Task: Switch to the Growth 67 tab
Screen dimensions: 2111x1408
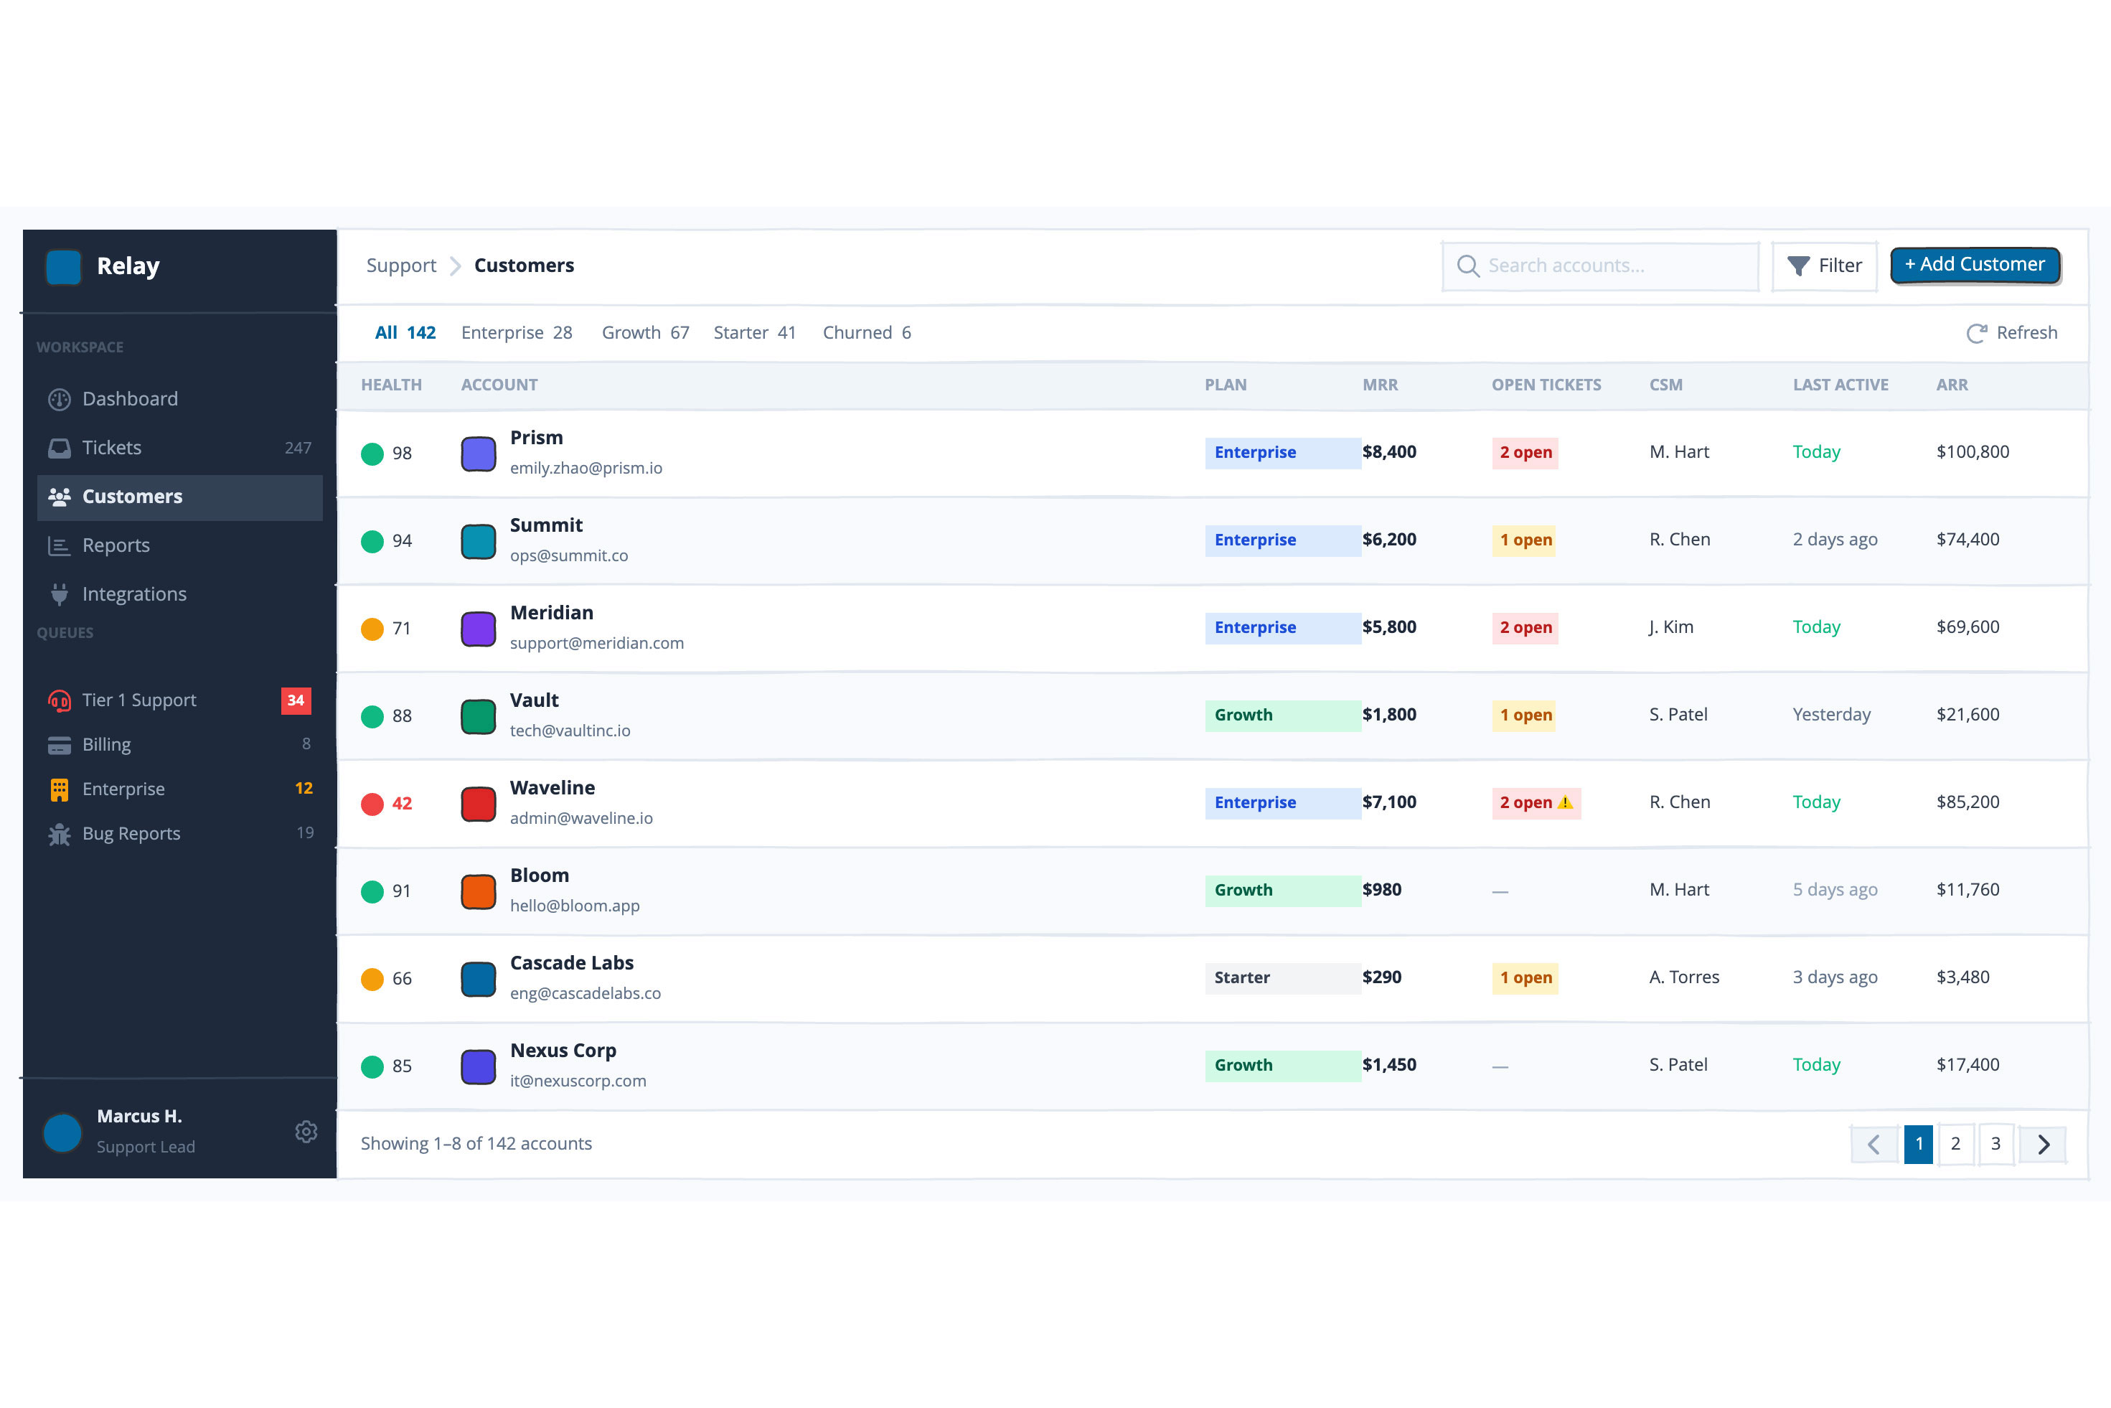Action: tap(646, 332)
